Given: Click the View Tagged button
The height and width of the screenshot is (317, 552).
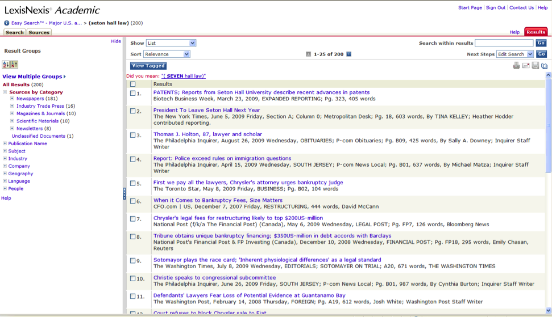Looking at the screenshot, I should (148, 66).
